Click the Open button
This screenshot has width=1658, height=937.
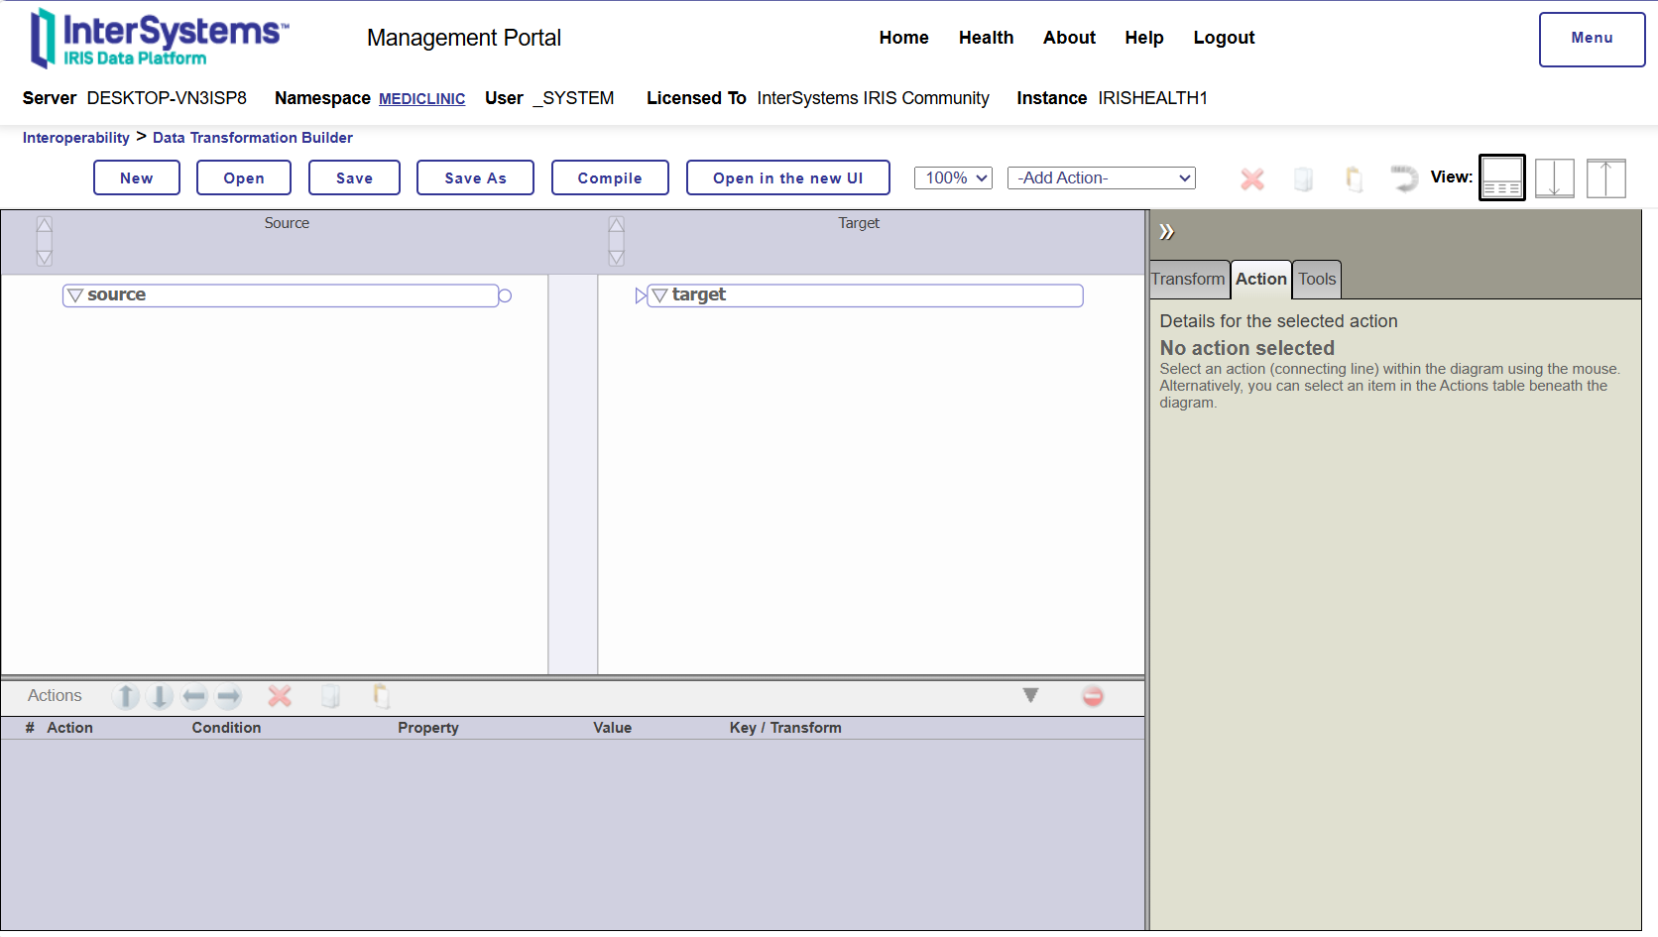click(x=244, y=177)
